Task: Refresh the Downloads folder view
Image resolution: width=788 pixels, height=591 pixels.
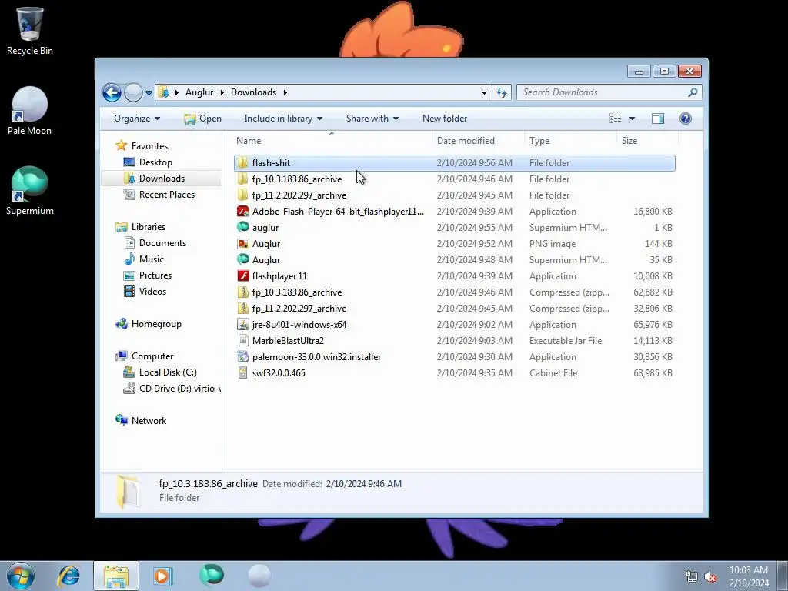Action: pos(502,92)
